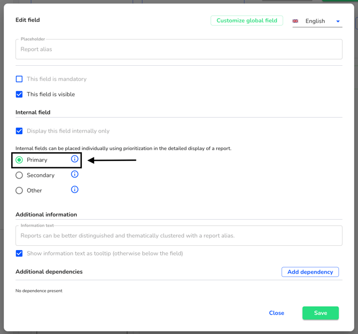The width and height of the screenshot is (358, 334).
Task: Toggle 'Show information text as tooltip' checkbox
Action: click(19, 253)
